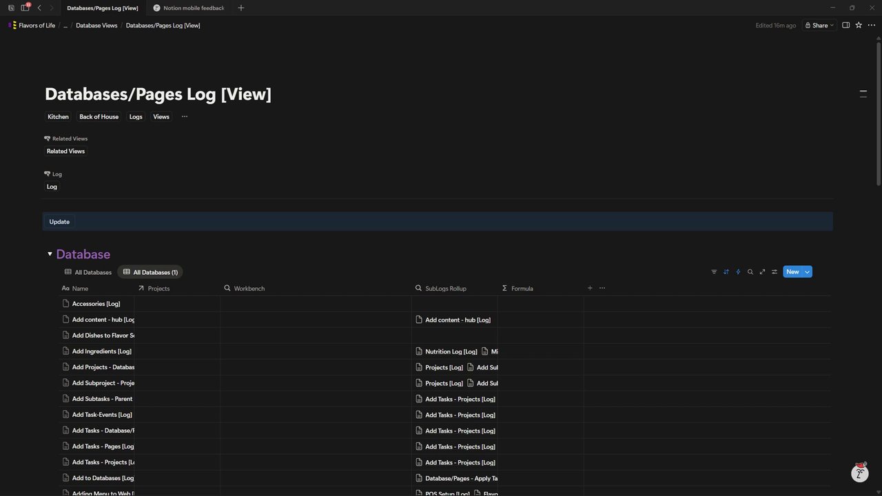Open the New button dropdown arrow
The image size is (882, 496).
click(x=807, y=272)
